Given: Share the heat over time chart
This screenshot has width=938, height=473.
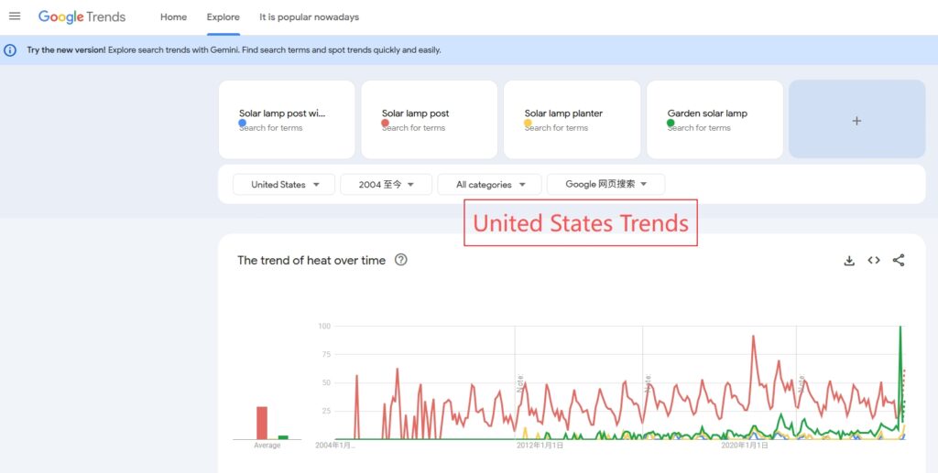Looking at the screenshot, I should 899,261.
